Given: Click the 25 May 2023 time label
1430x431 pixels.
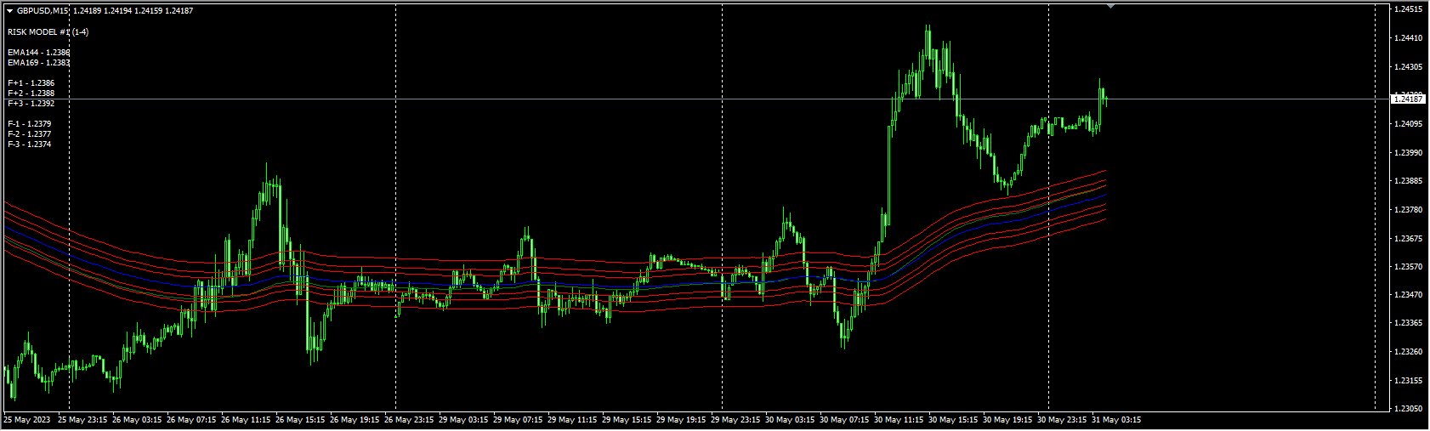Looking at the screenshot, I should 27,420.
